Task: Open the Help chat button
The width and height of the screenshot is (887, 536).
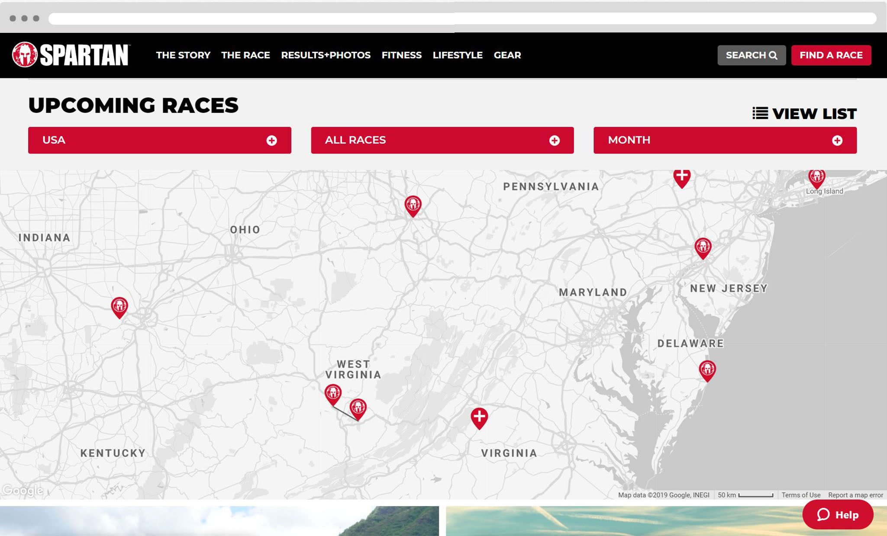Action: pos(837,514)
